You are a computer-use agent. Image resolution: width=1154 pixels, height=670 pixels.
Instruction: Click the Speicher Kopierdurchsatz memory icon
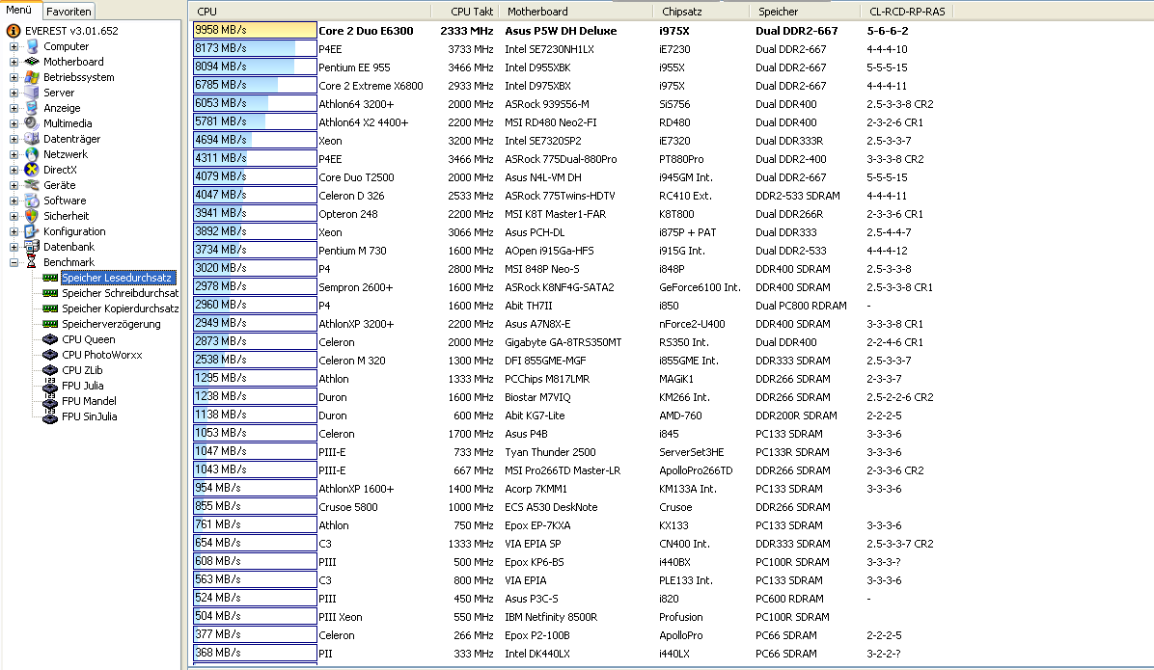50,308
